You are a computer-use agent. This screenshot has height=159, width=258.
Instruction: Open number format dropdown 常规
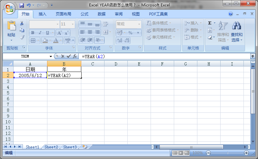click(x=139, y=24)
